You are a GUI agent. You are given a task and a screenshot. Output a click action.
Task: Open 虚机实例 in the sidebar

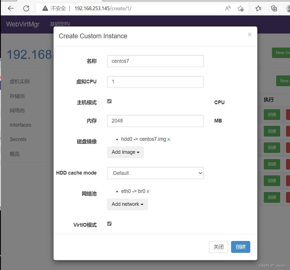point(20,81)
